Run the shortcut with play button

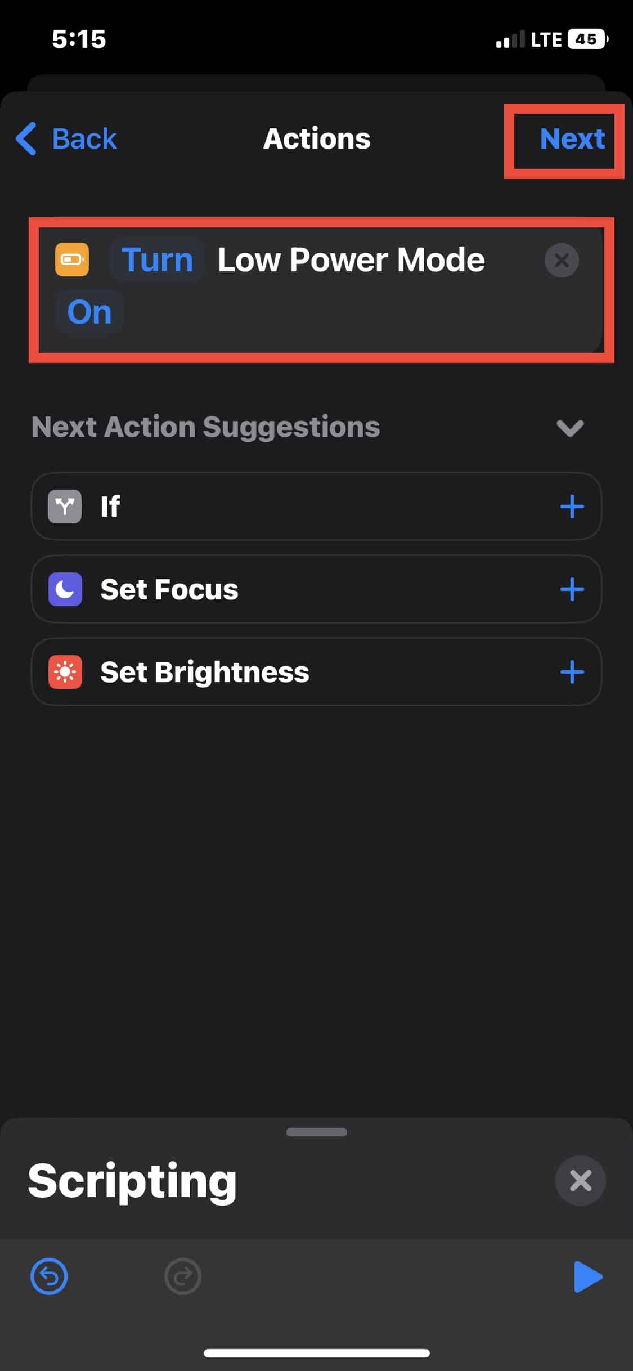pyautogui.click(x=587, y=1276)
